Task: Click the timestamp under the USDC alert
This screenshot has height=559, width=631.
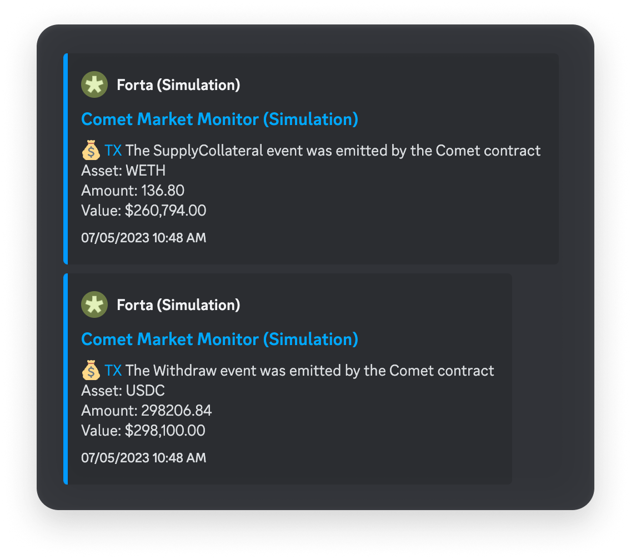Action: point(143,458)
